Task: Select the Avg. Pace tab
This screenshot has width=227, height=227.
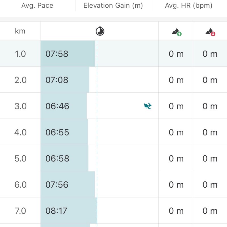Action: click(x=37, y=6)
